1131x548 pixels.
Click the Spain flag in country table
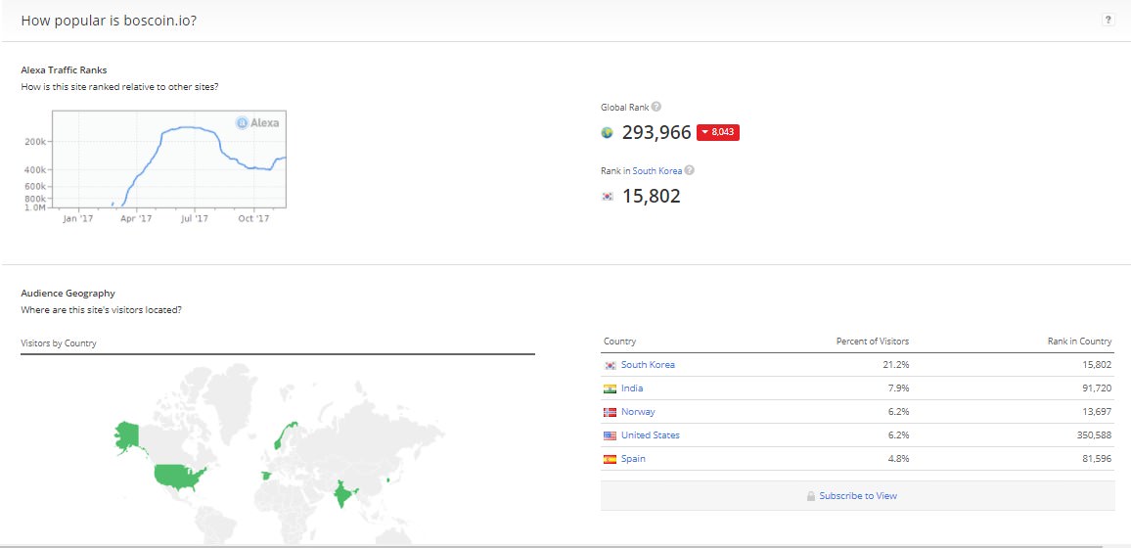611,459
